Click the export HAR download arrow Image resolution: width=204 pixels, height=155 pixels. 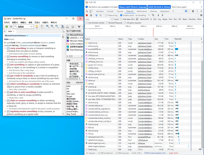point(162,15)
